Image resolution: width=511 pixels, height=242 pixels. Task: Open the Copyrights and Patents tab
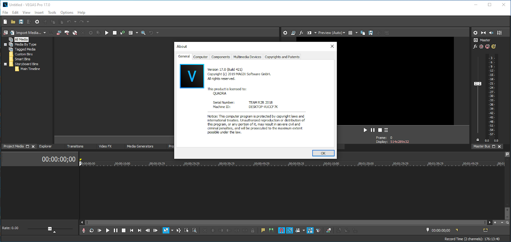click(282, 57)
